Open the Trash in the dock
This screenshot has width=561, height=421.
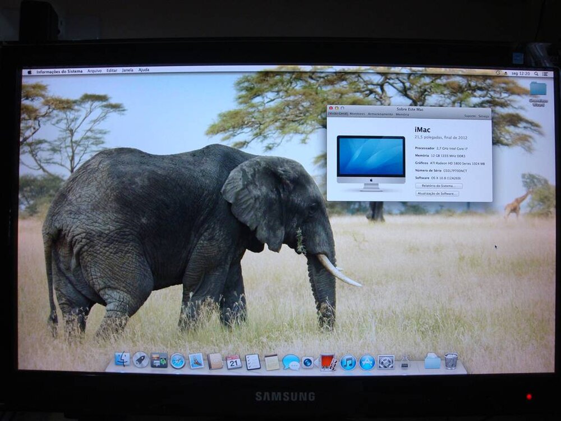[451, 360]
